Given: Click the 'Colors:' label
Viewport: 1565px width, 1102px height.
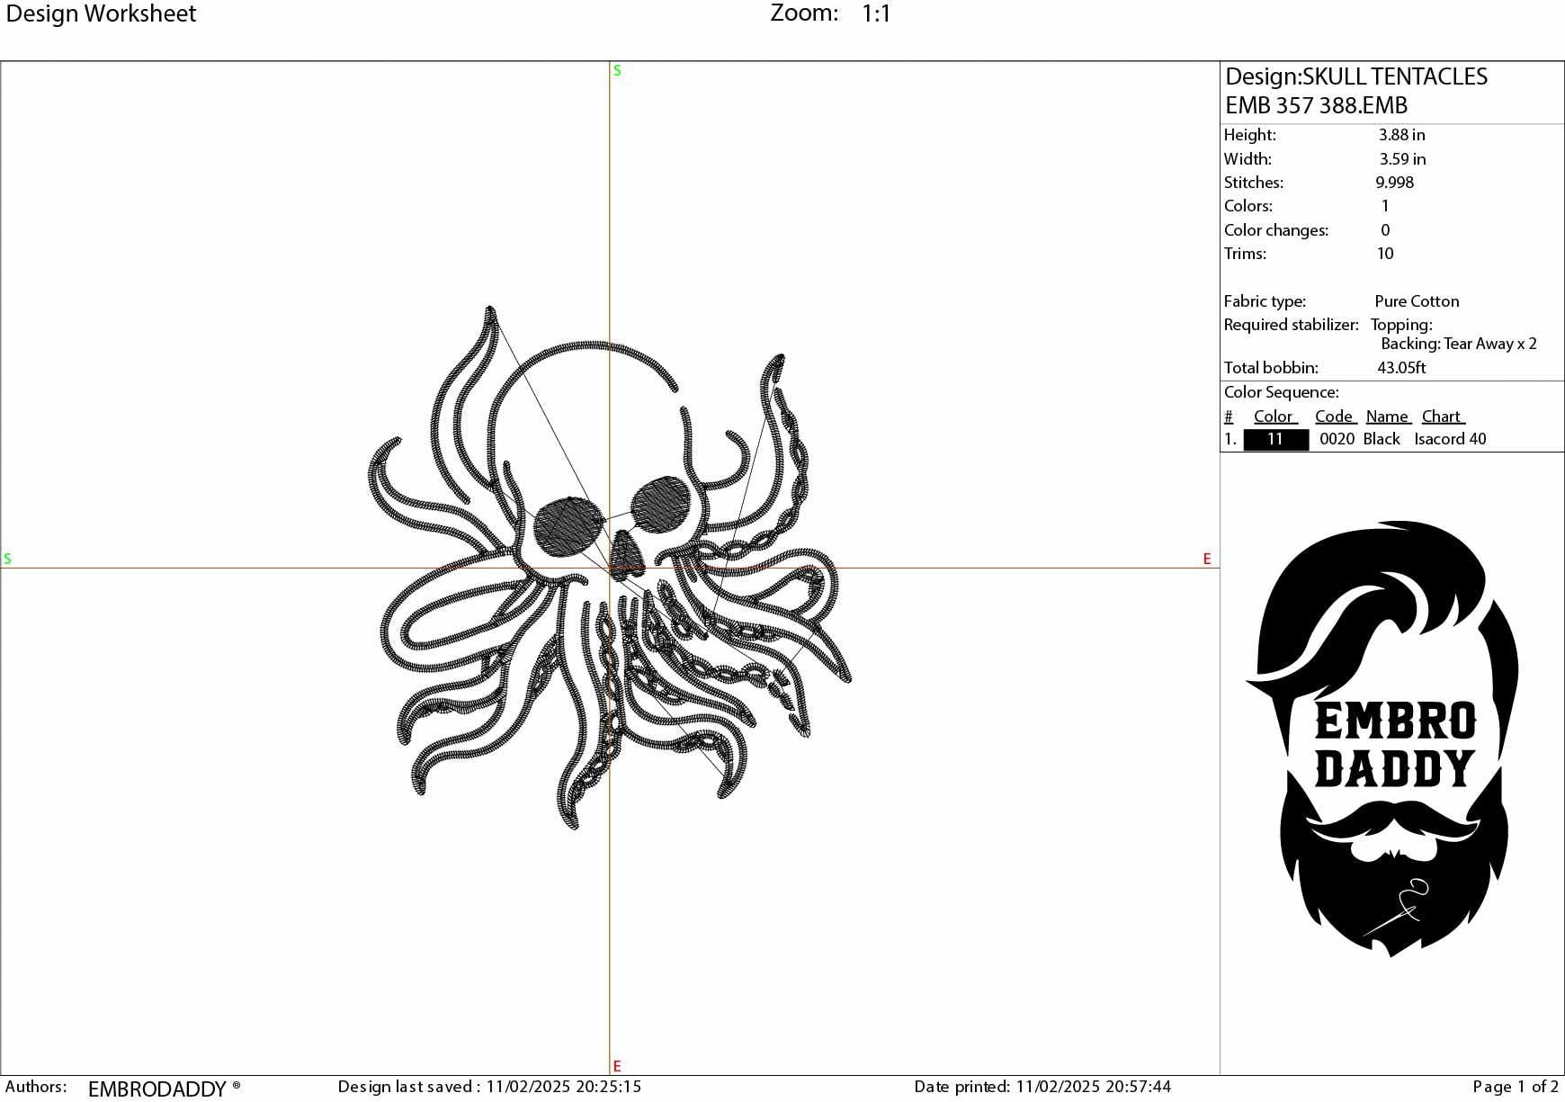Looking at the screenshot, I should pos(1248,206).
